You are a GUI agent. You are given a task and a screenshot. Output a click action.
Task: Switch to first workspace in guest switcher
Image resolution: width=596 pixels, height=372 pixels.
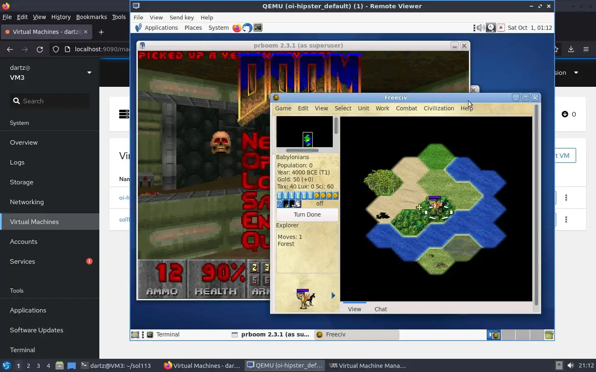click(x=494, y=335)
